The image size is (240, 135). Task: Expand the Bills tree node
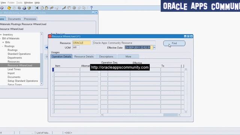pos(3,42)
